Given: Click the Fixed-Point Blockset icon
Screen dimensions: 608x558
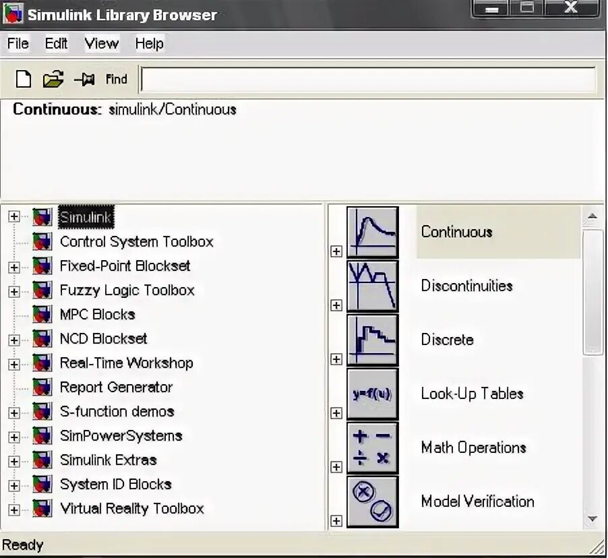Looking at the screenshot, I should (42, 266).
